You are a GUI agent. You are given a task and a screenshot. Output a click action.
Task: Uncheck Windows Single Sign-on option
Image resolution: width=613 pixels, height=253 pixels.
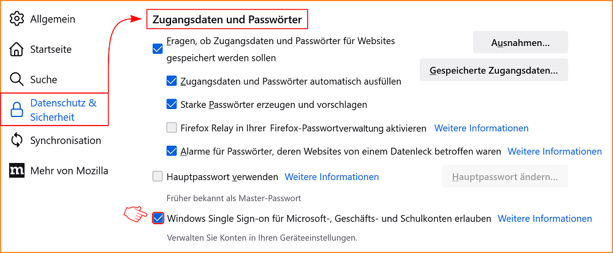click(x=158, y=218)
